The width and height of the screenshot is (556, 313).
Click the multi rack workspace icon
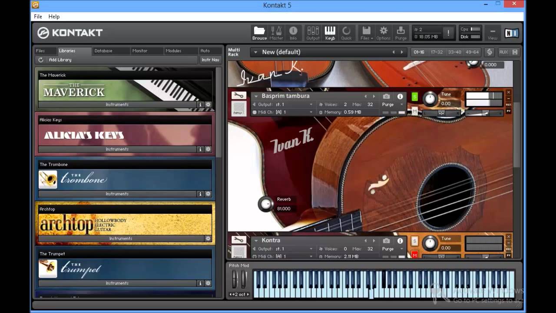point(490,52)
